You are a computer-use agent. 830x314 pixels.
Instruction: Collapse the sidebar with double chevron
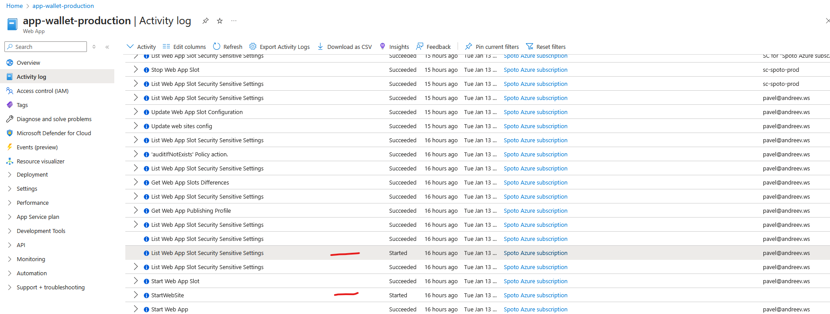[107, 47]
